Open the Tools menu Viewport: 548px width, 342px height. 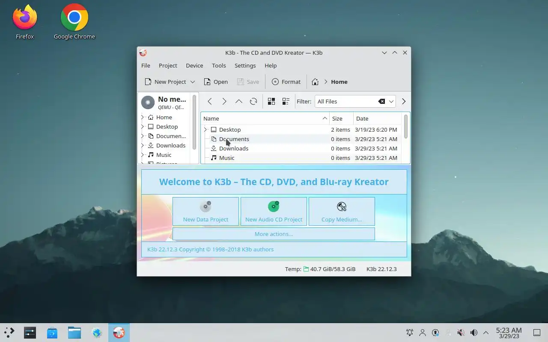[219, 65]
